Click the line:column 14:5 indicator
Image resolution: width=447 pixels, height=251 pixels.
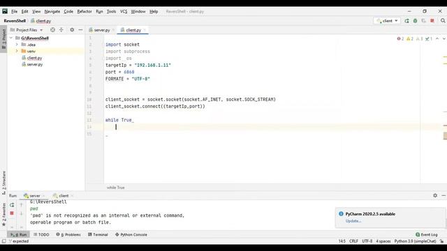[x=342, y=241]
